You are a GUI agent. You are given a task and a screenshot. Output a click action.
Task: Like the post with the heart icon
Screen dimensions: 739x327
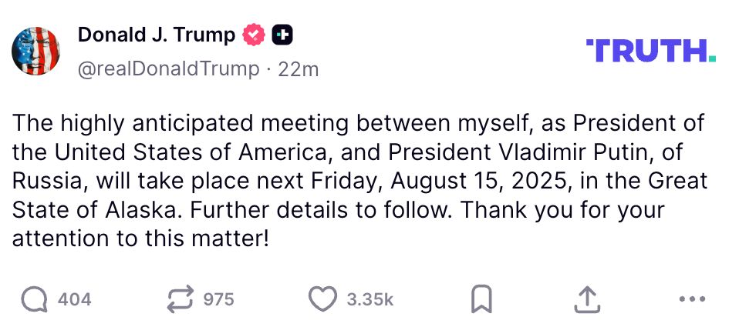pyautogui.click(x=322, y=299)
